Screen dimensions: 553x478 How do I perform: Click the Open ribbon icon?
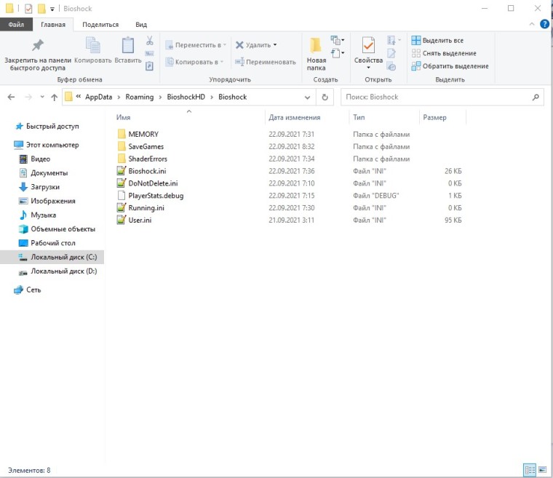point(393,40)
